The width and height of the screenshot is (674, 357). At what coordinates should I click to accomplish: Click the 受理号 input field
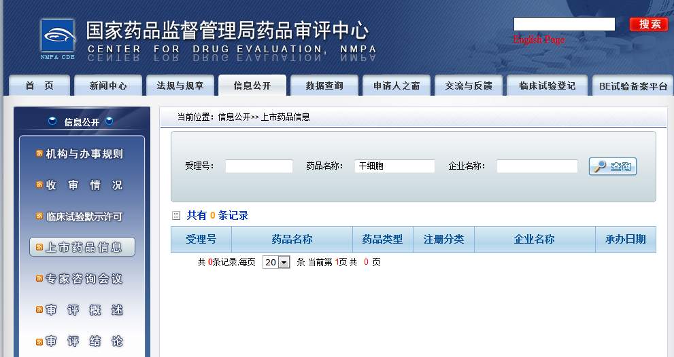coord(259,166)
